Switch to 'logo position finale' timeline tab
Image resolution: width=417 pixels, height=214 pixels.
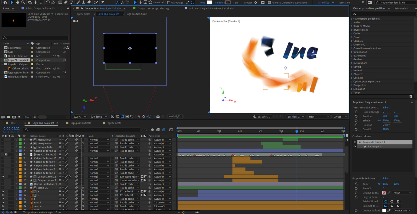pos(81,123)
